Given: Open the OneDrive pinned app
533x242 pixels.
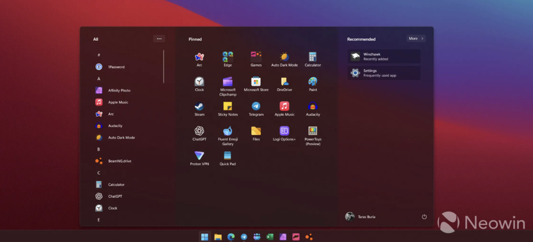Looking at the screenshot, I should (285, 84).
